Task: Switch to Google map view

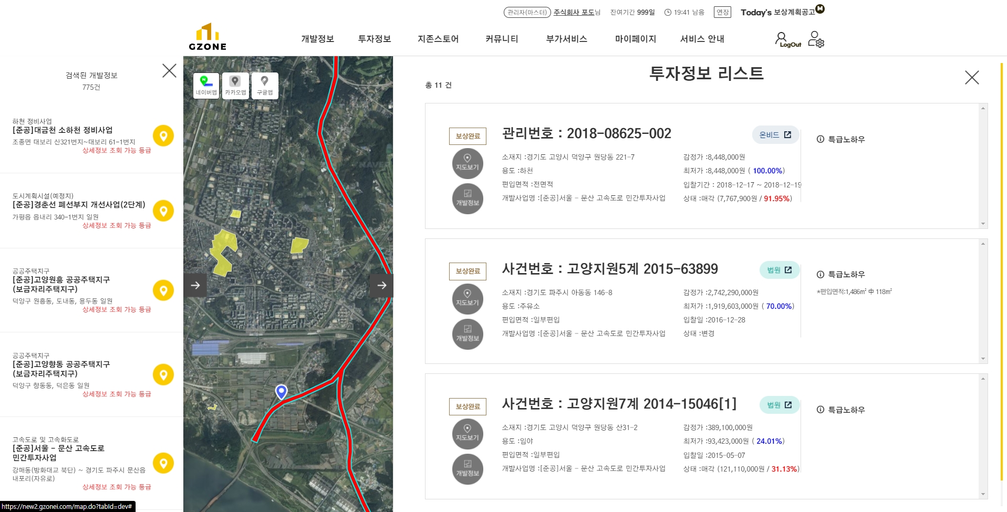Action: point(265,85)
